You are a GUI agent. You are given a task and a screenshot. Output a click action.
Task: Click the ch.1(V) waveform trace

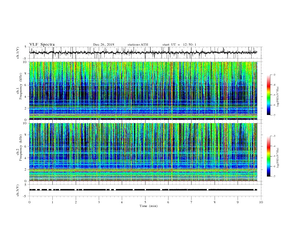143,53
